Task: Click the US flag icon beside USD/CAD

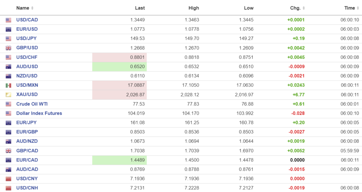Action: pyautogui.click(x=8, y=20)
